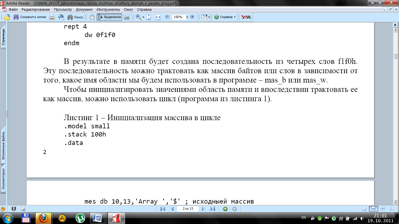Click the Поиск search button
The width and height of the screenshot is (399, 224).
coord(75,17)
